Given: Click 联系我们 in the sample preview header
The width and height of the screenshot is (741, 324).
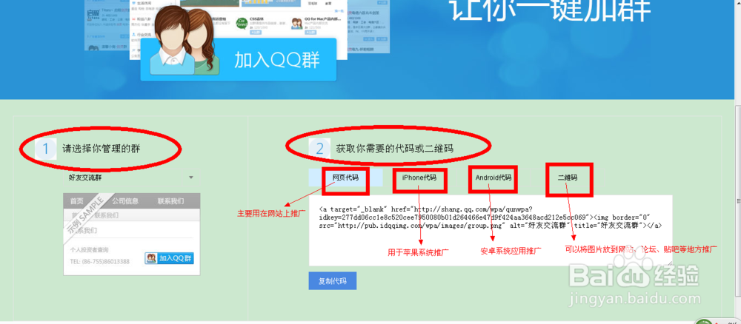Looking at the screenshot, I should (x=170, y=201).
